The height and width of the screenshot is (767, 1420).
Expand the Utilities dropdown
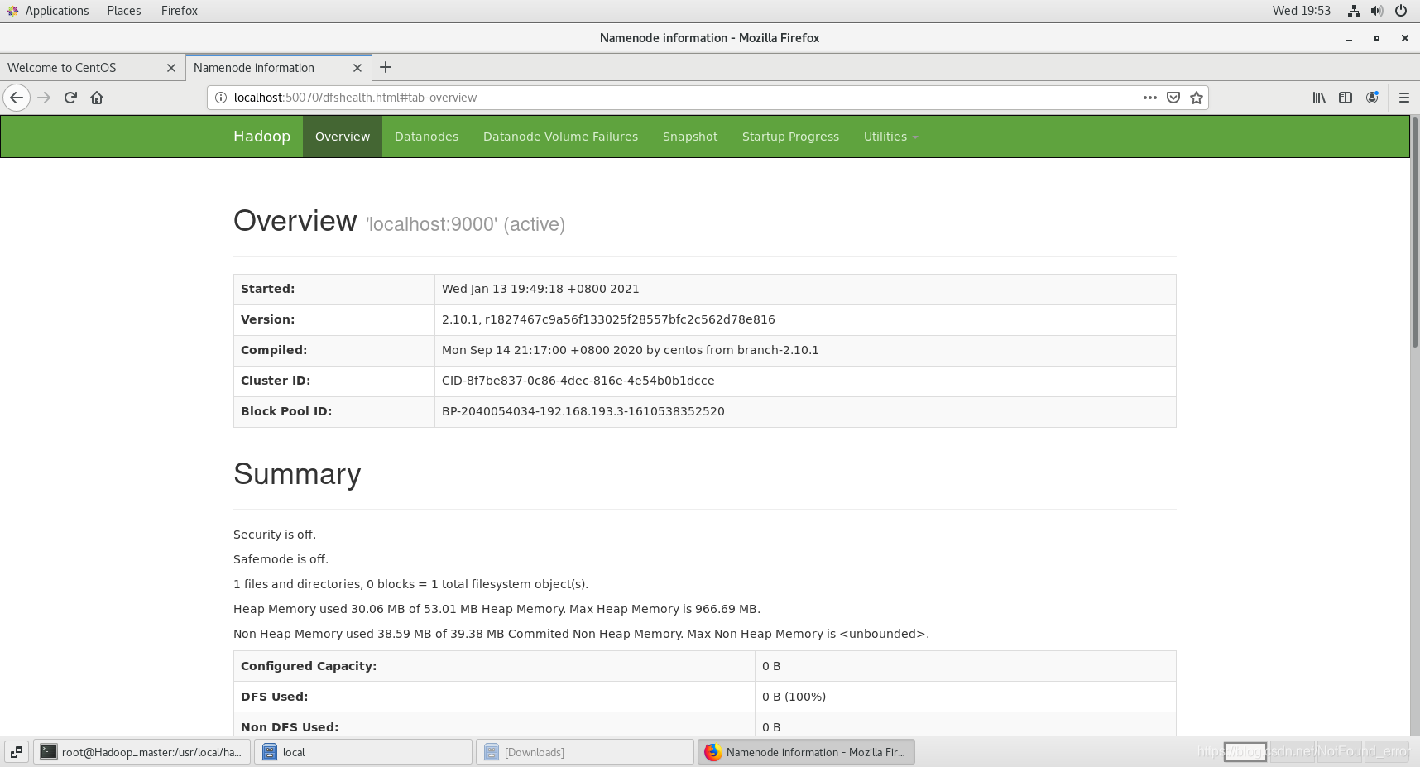pyautogui.click(x=890, y=137)
